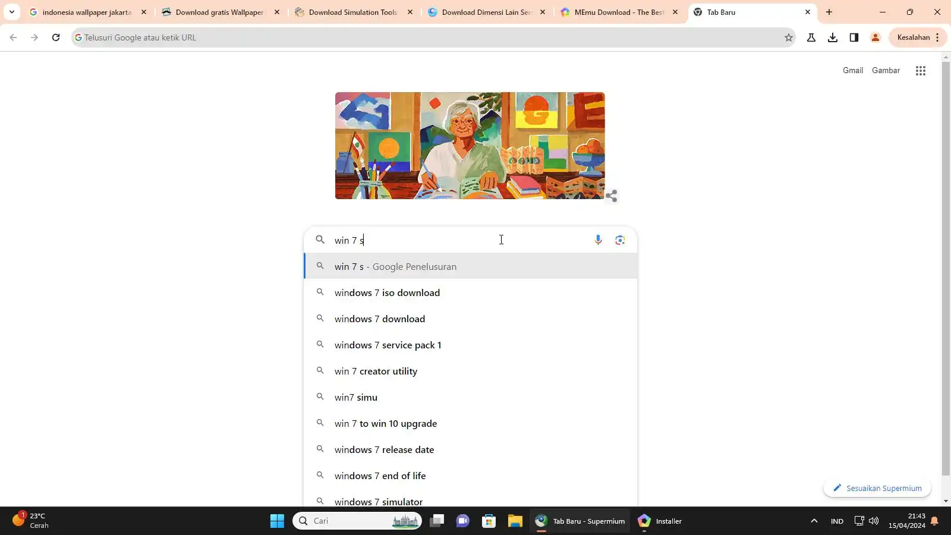Open network status tray icon
This screenshot has width=951, height=535.
point(859,521)
